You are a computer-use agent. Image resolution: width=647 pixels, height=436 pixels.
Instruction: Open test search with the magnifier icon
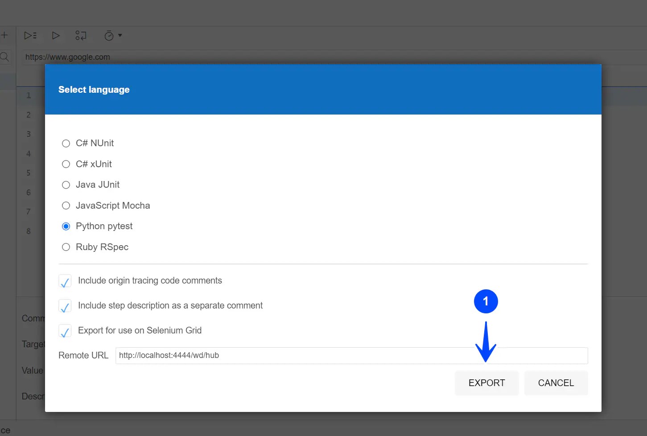[4, 57]
